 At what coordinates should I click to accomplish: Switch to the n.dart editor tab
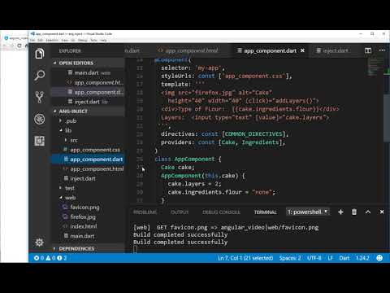coord(132,50)
